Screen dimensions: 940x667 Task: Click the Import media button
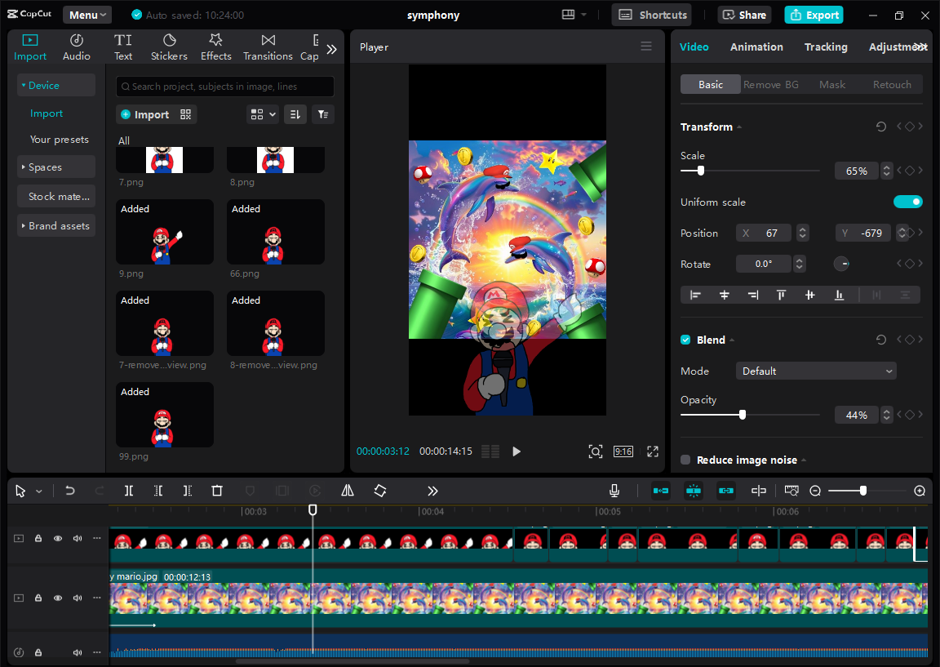[145, 114]
